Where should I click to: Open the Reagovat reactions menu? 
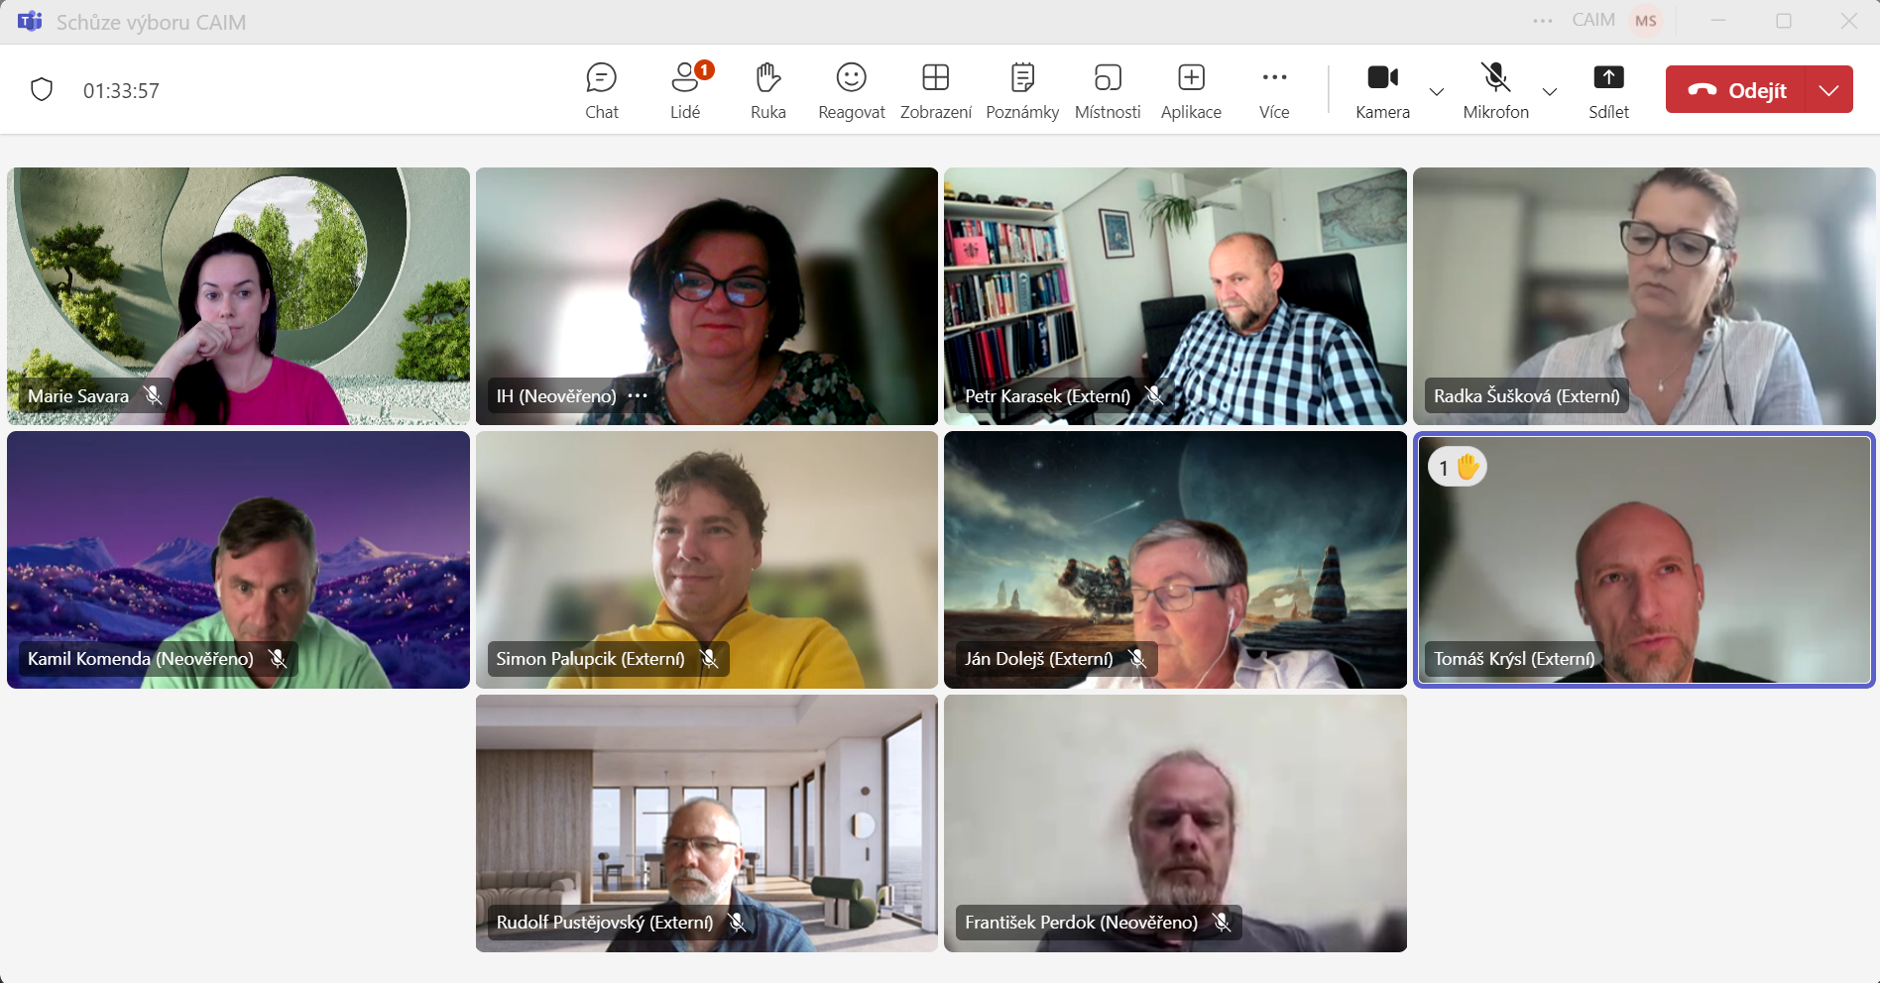pos(851,90)
